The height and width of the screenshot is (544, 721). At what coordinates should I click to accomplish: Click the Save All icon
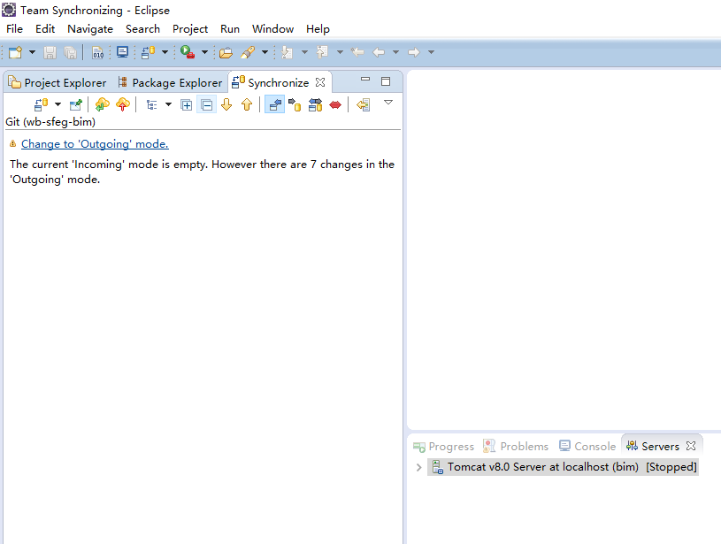click(x=71, y=52)
